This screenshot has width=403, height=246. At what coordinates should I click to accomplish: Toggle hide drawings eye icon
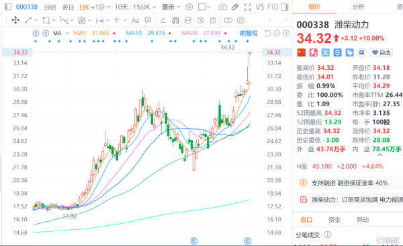200,20
